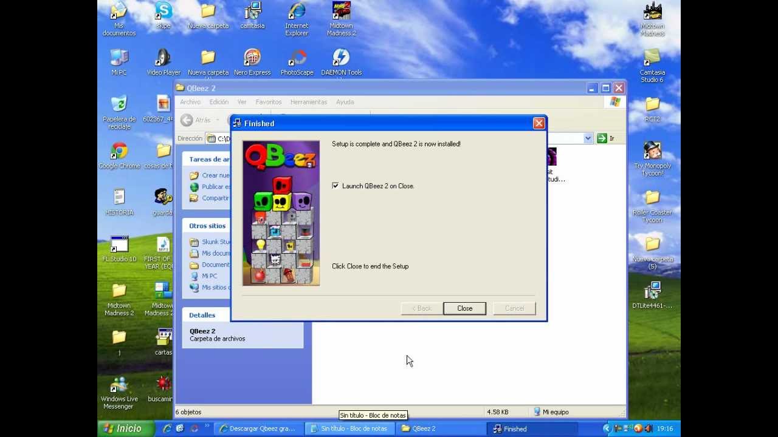The width and height of the screenshot is (778, 437).
Task: Open Herramientas menu in explorer window
Action: (309, 102)
